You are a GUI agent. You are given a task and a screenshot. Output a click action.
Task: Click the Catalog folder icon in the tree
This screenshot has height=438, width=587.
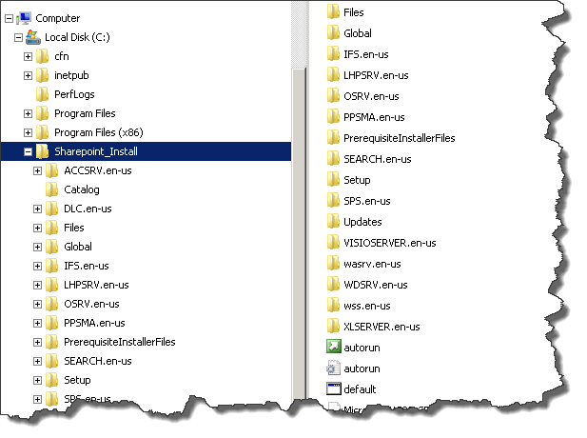coord(52,189)
